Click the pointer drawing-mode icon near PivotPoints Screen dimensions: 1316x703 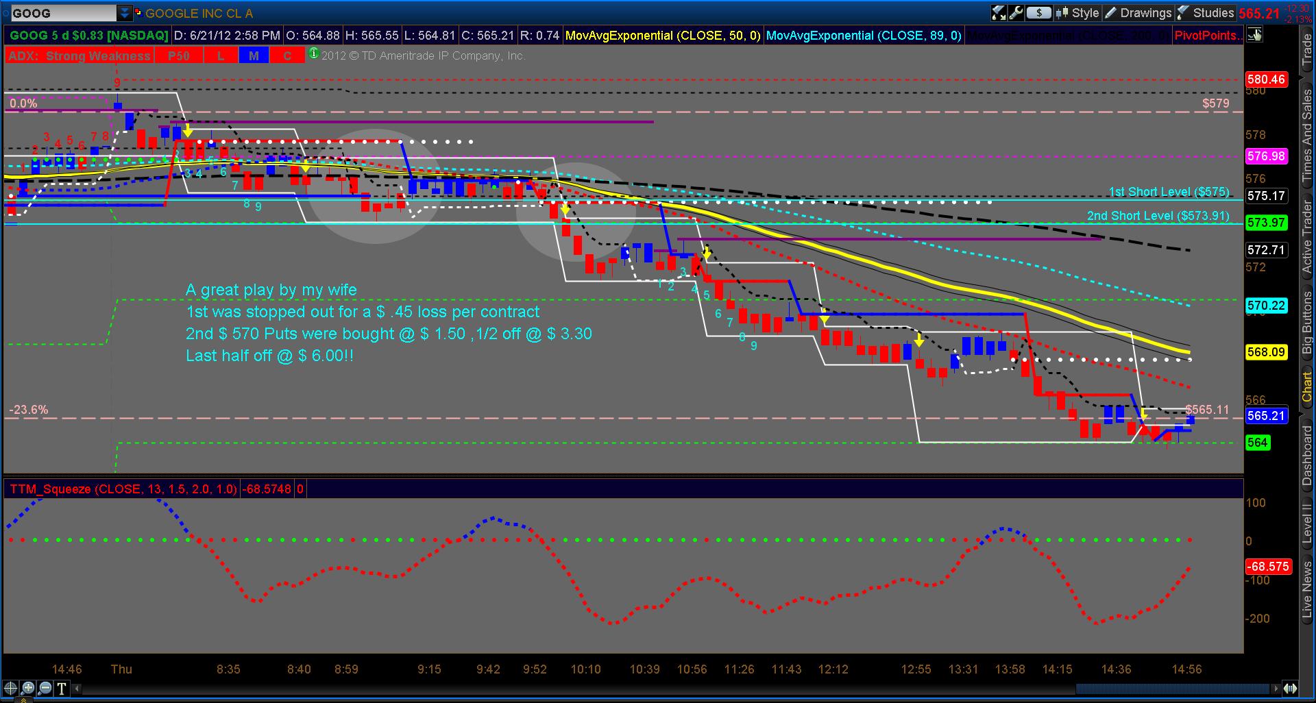pos(1254,35)
